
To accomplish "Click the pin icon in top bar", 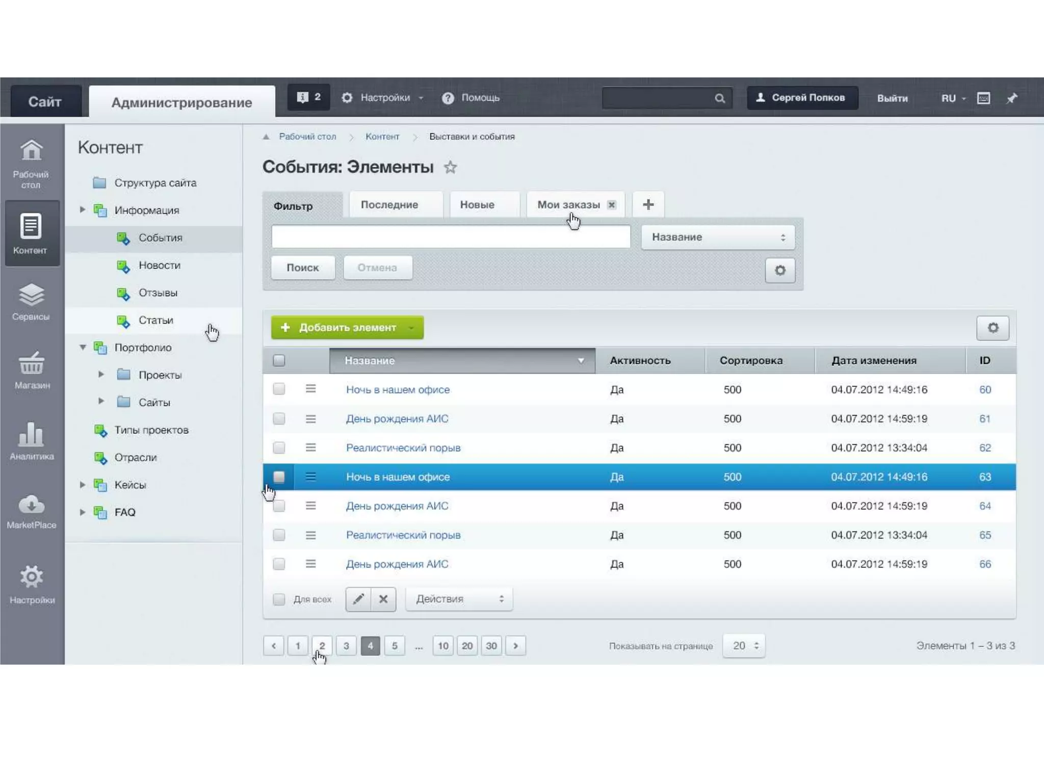I will [1012, 98].
